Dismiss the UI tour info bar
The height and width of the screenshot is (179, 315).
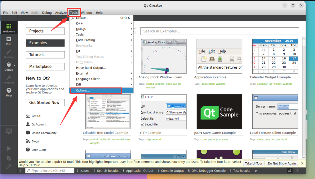click(x=302, y=163)
